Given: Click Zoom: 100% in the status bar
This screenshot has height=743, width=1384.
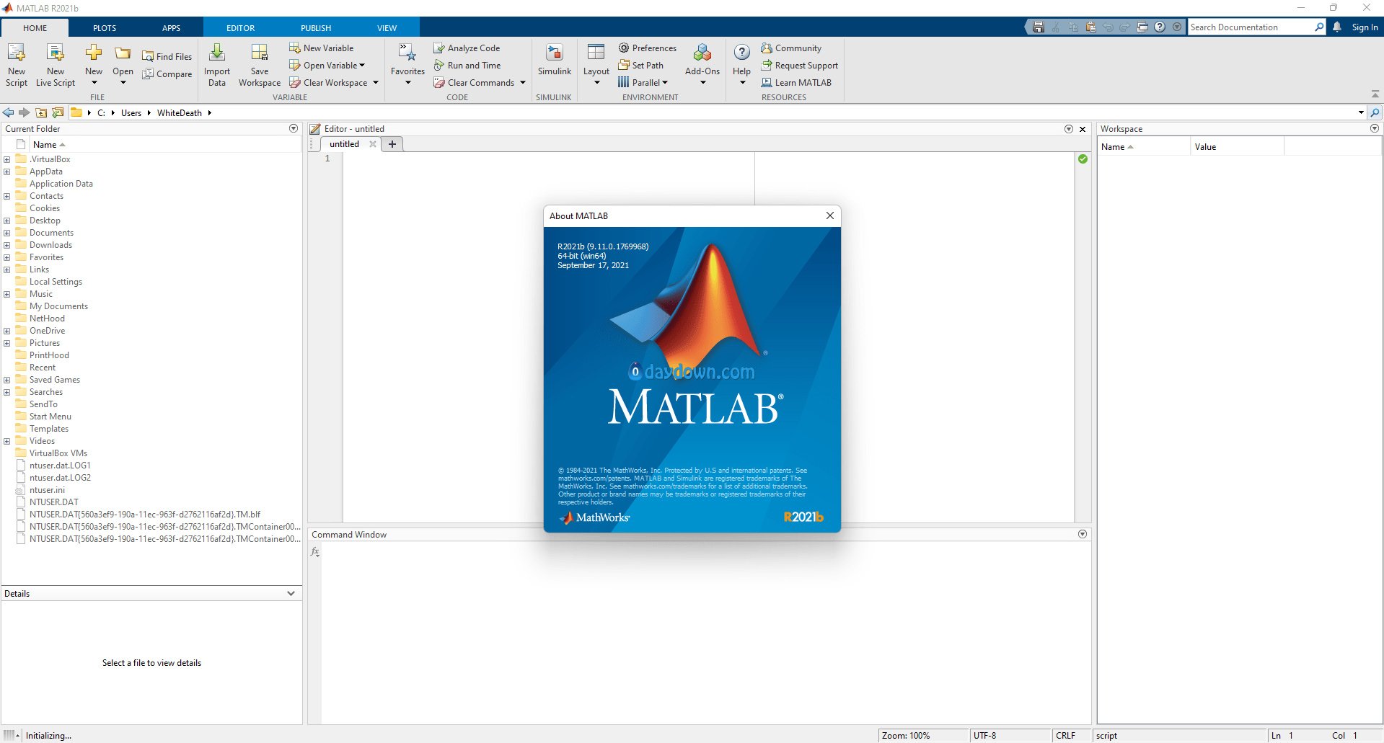Looking at the screenshot, I should (906, 736).
